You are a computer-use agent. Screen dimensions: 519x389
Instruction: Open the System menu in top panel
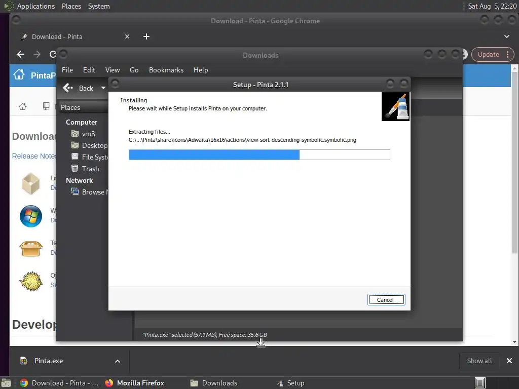pyautogui.click(x=99, y=6)
